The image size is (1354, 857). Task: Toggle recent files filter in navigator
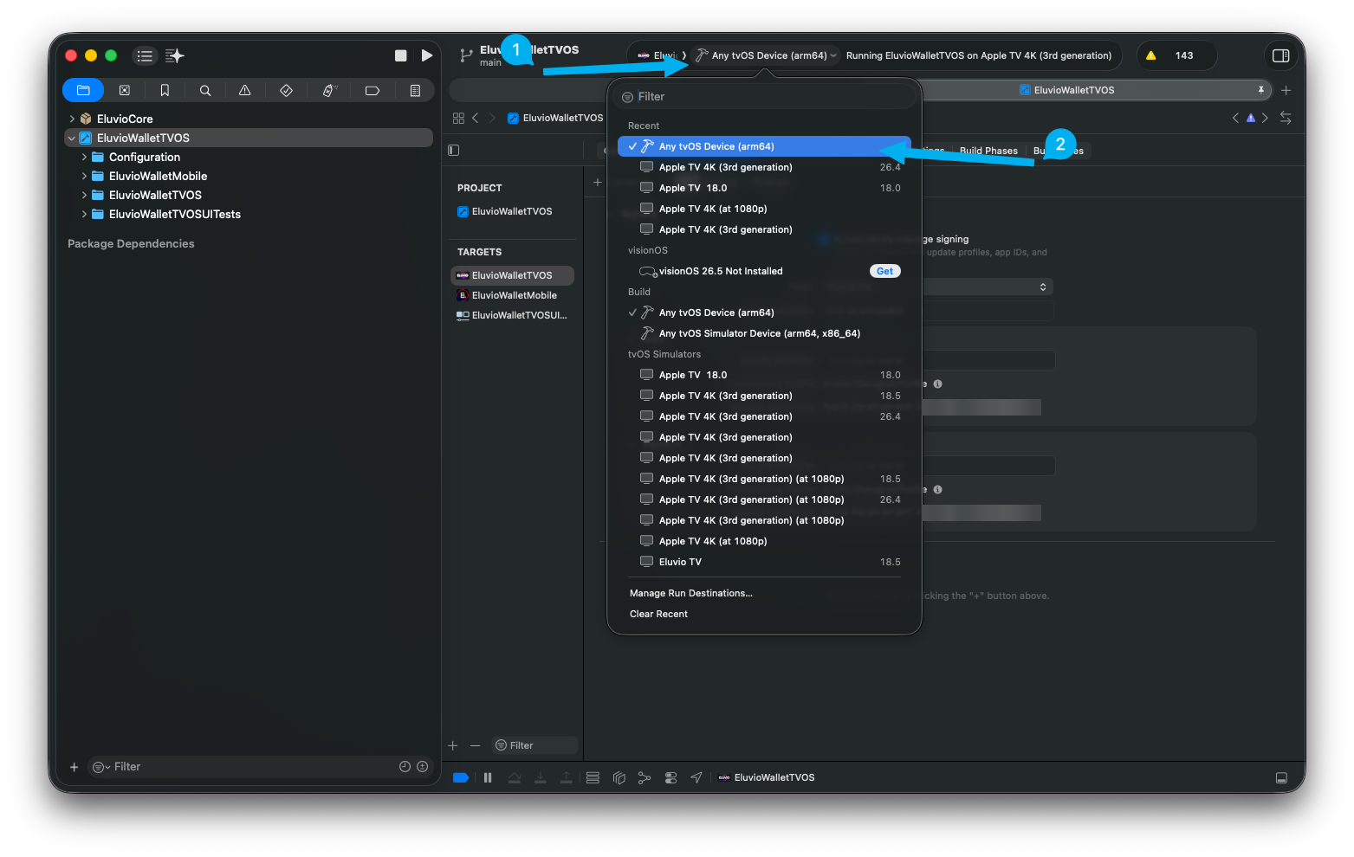(x=405, y=767)
